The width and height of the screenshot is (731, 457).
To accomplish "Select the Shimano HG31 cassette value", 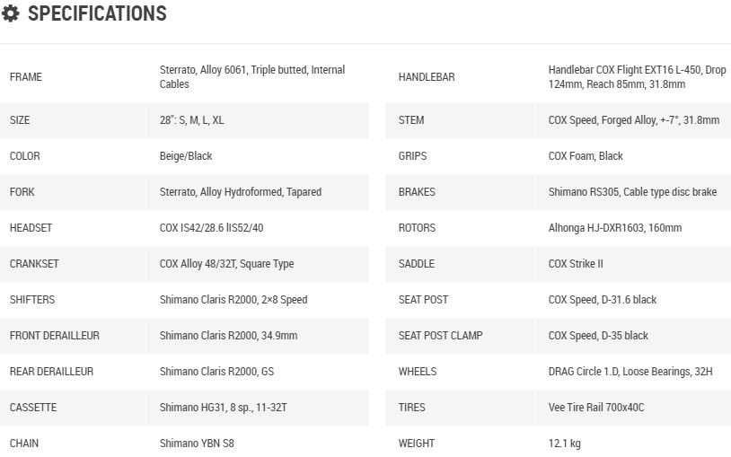I will pyautogui.click(x=224, y=408).
